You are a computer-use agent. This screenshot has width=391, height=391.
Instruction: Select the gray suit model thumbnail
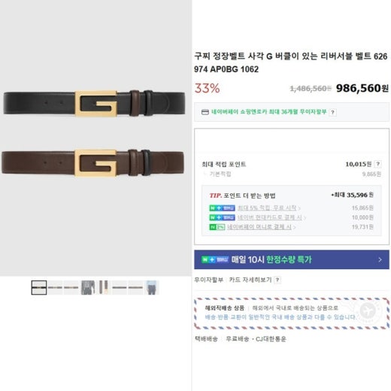coord(87,287)
